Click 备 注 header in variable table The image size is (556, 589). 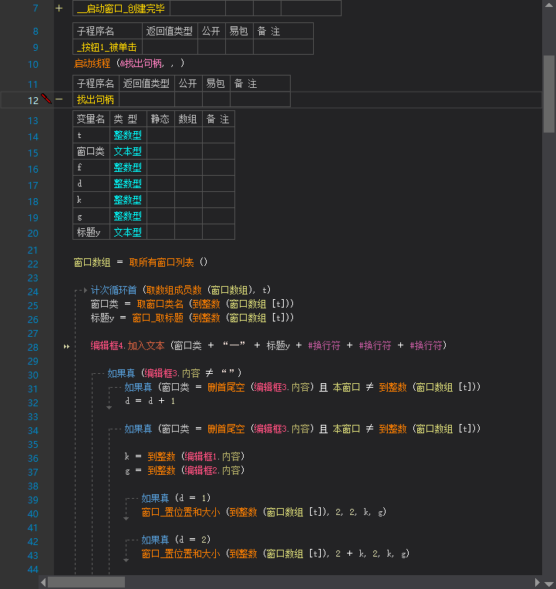(218, 119)
